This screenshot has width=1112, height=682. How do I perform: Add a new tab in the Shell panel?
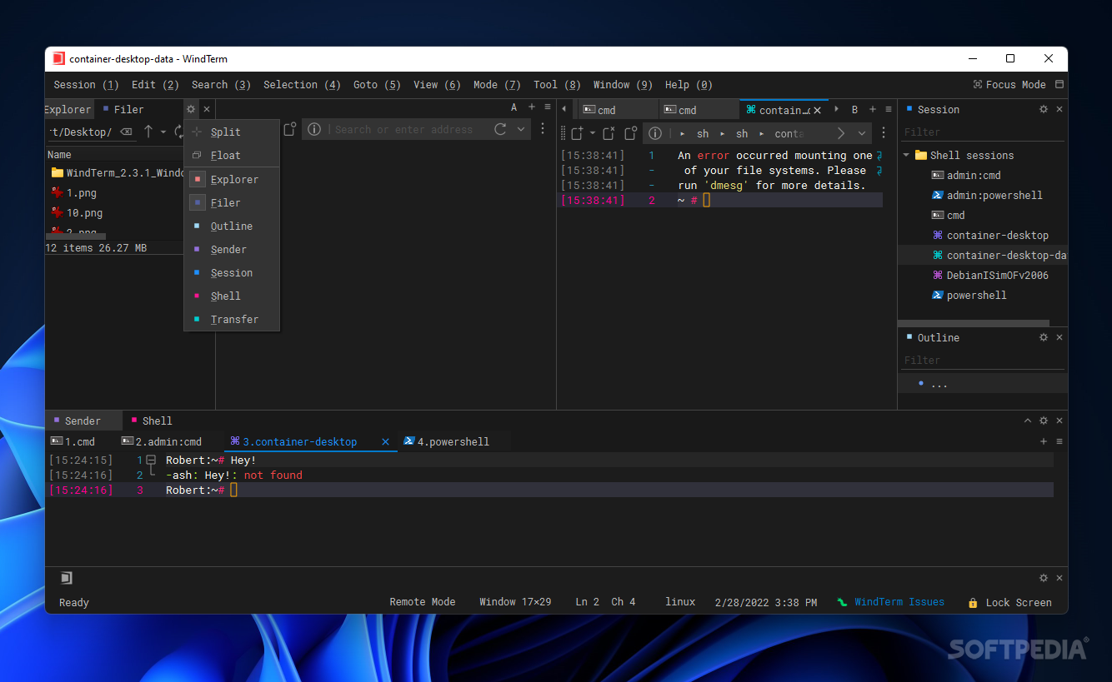coord(1044,441)
